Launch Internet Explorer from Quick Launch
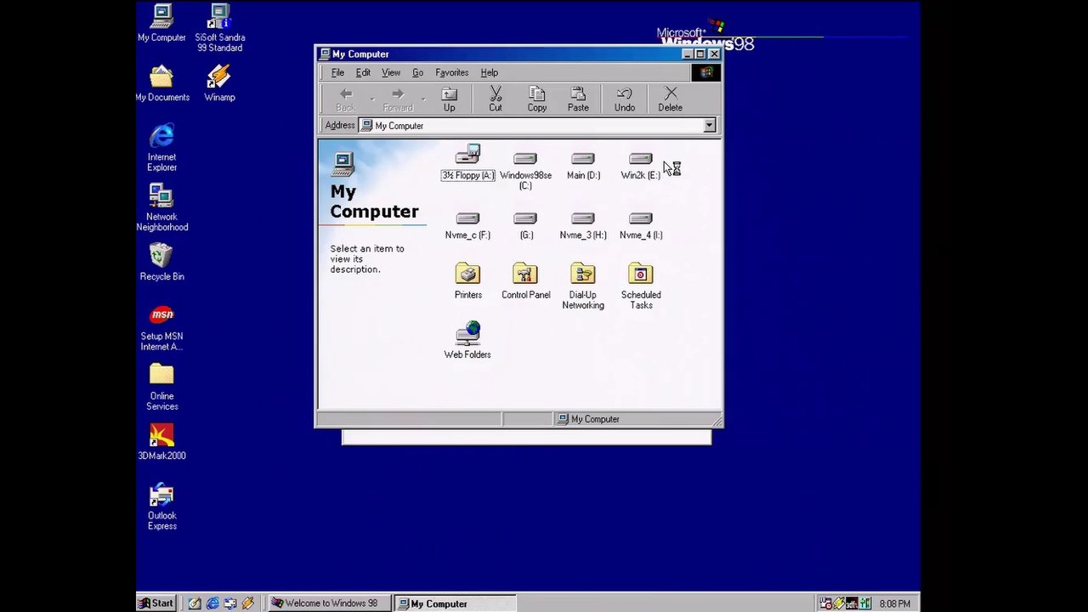 (212, 603)
